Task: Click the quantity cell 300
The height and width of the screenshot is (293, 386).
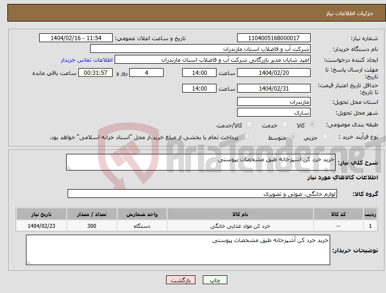Action: pyautogui.click(x=92, y=226)
